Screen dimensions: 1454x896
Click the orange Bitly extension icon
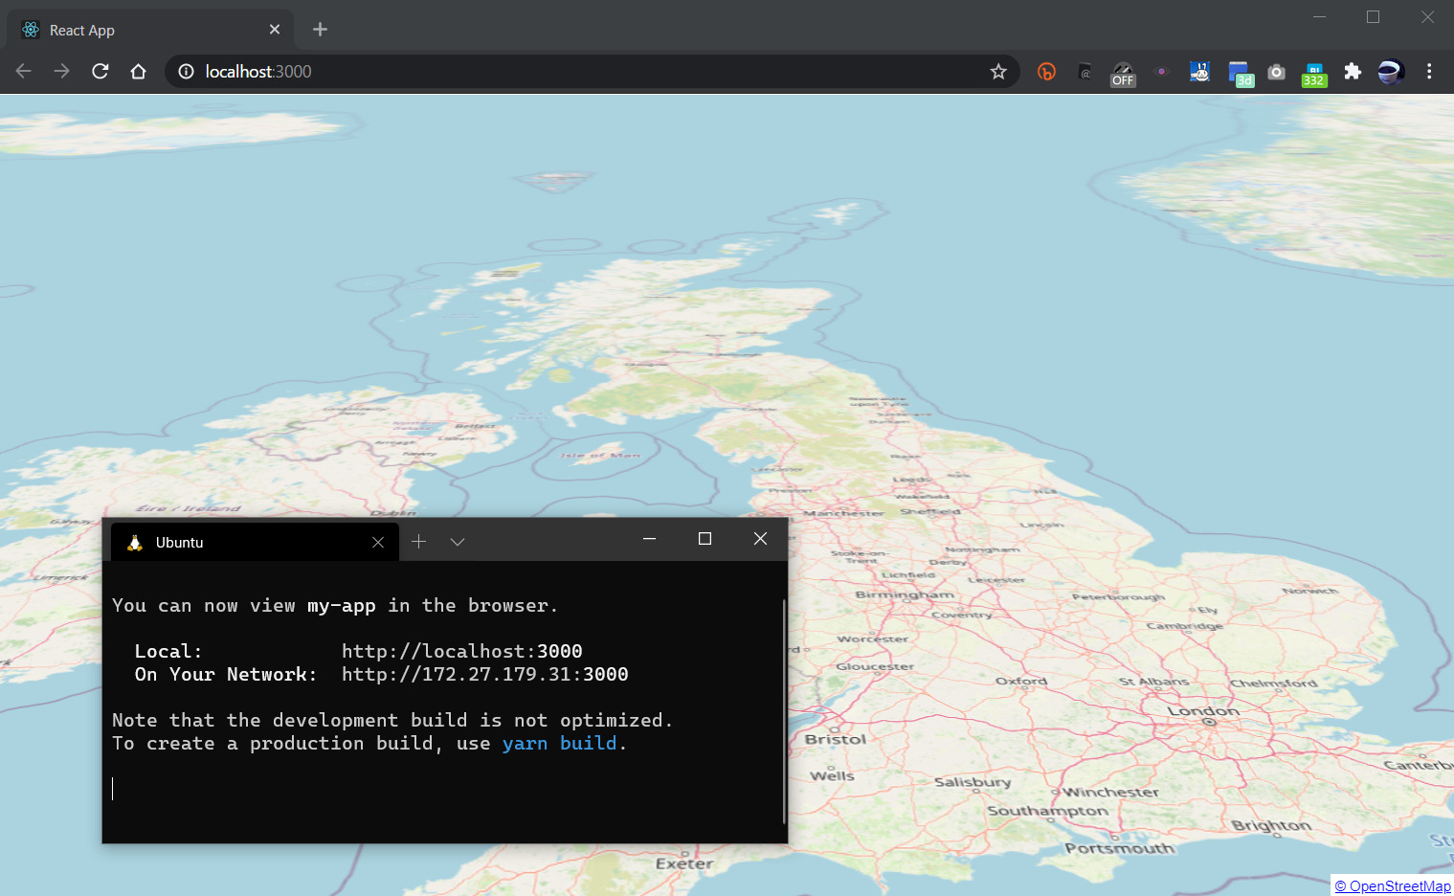coord(1046,72)
